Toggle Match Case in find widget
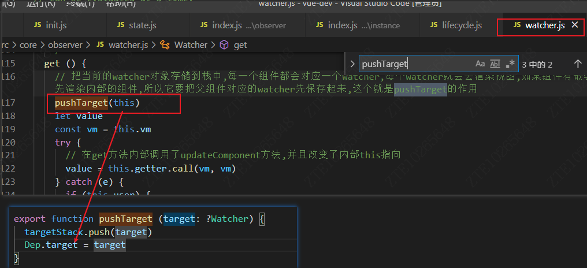 (480, 64)
